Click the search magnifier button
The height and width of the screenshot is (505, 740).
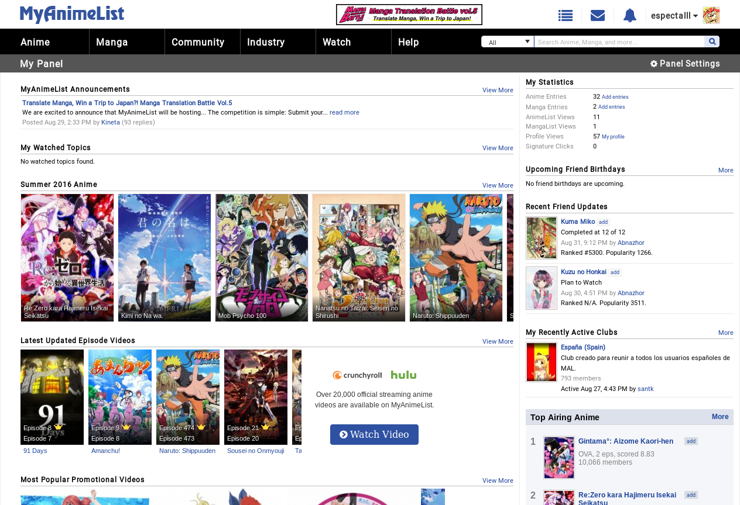712,41
